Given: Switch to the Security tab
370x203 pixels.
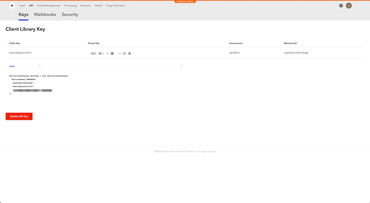Looking at the screenshot, I should [x=70, y=14].
